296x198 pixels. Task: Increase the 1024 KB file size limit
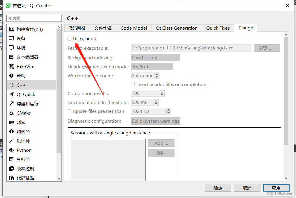pyautogui.click(x=169, y=110)
